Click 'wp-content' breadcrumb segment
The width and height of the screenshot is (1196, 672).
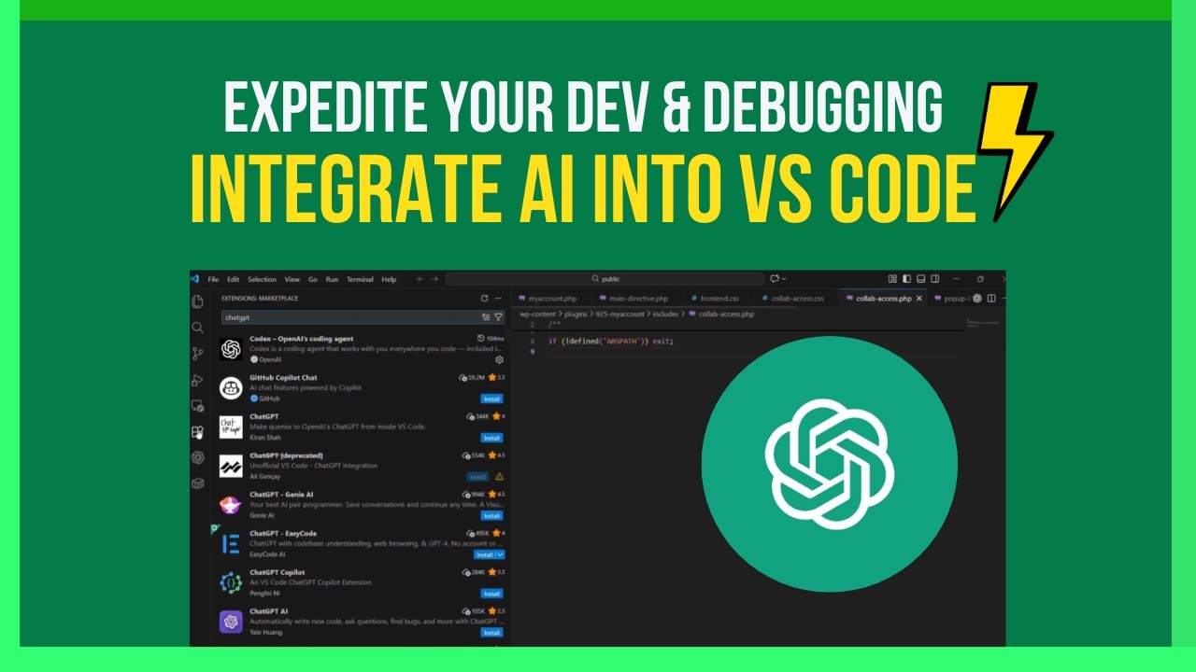[537, 315]
